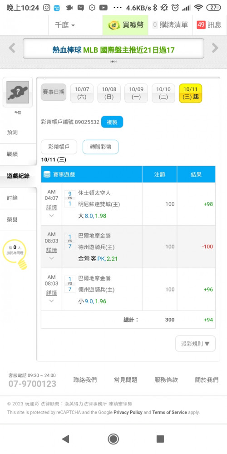The width and height of the screenshot is (227, 454).
Task: Go to next banner with right arrow
Action: point(215,48)
